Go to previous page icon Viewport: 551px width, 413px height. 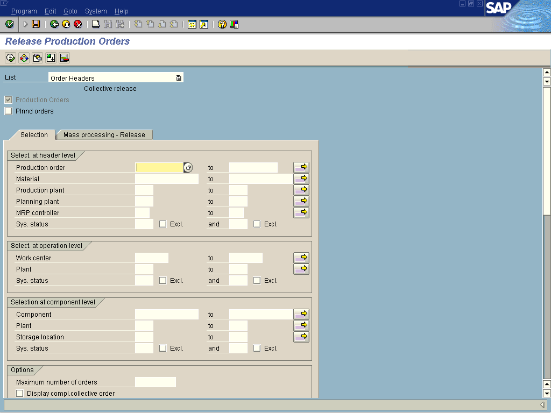tap(150, 24)
